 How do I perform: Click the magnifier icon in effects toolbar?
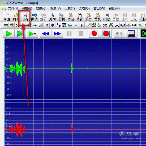click(140, 25)
